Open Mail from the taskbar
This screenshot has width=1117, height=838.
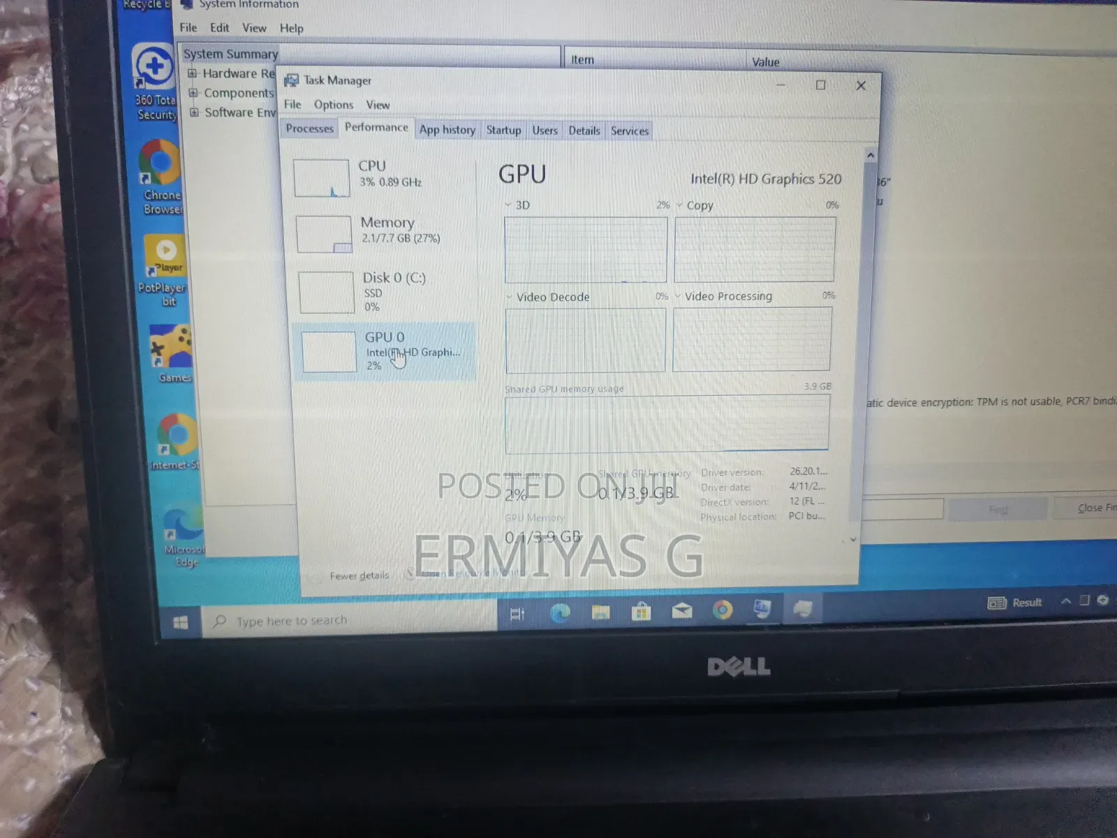pos(681,611)
